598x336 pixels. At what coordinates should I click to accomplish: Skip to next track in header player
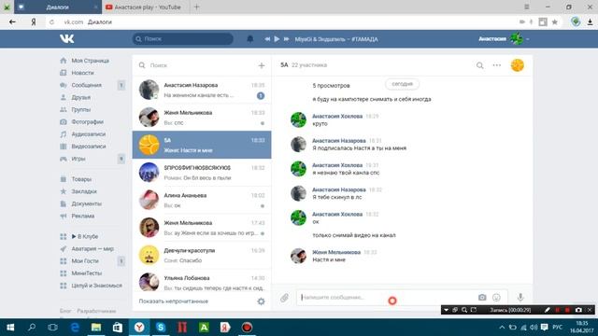click(x=287, y=39)
